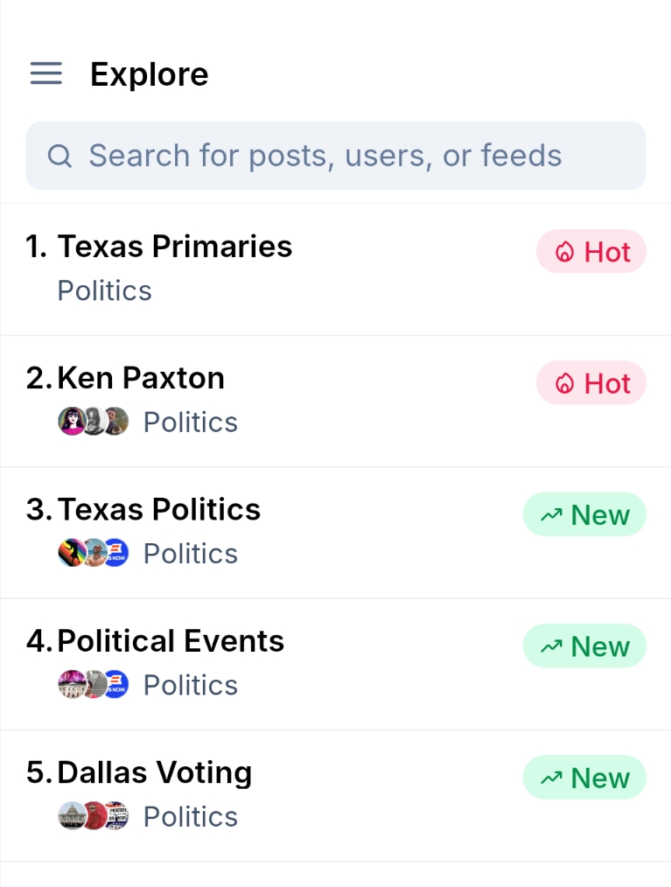Click the search magnifier icon
671x887 pixels.
tap(59, 156)
